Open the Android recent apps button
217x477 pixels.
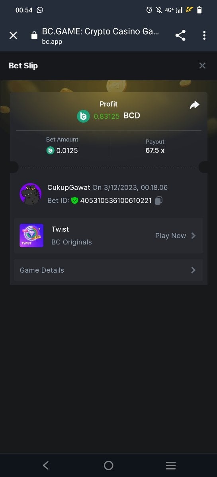tap(171, 465)
